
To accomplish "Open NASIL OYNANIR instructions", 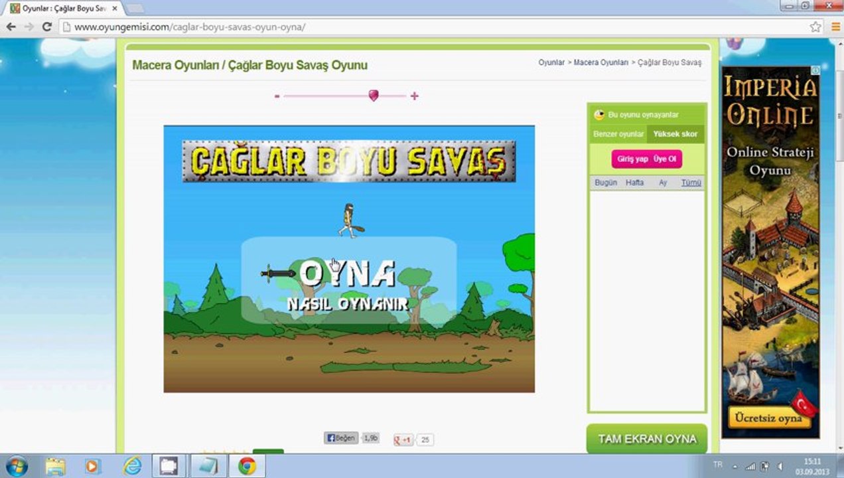I will pyautogui.click(x=347, y=304).
